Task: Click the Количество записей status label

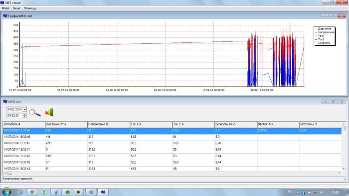Action: [x=17, y=179]
